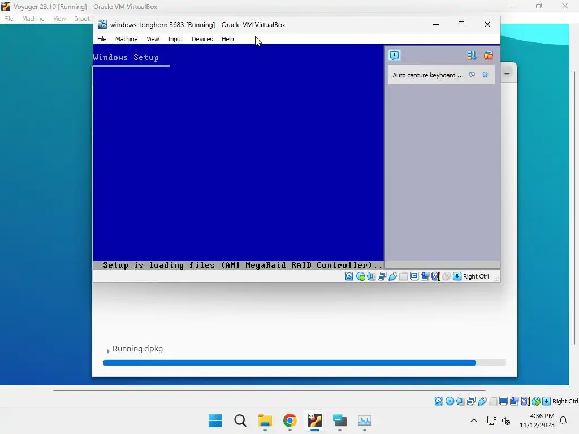Screen dimensions: 579x434
Task: Click the Running dpkg installation progress bar
Action: (304, 363)
